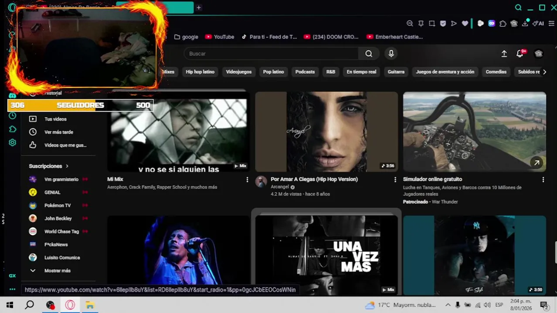Open options menu for Mi Mix video
Screen dimensions: 557x313
click(x=247, y=180)
